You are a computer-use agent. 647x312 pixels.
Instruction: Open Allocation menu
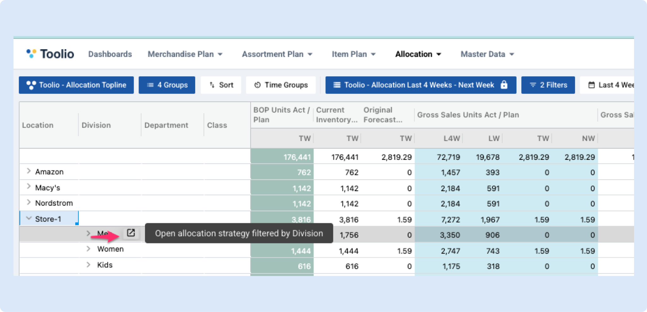coord(418,54)
